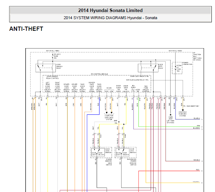
Task: Click the "BURGLAR ALARM RELAY CTRL" text
Action: pyautogui.click(x=138, y=80)
